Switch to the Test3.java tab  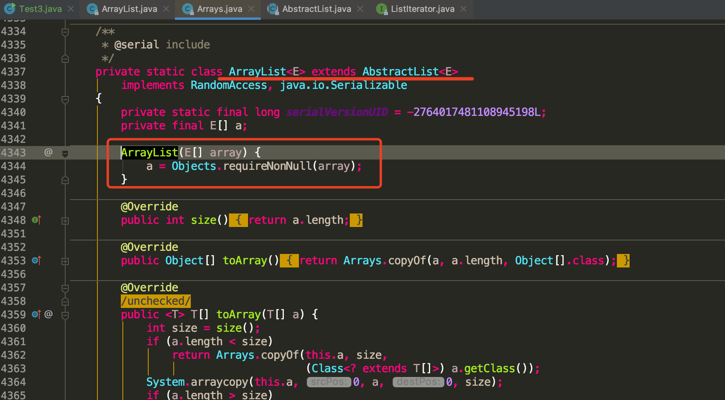(40, 9)
